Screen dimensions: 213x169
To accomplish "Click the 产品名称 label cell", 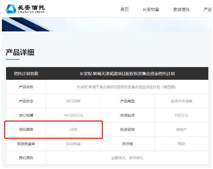I will [x=26, y=87].
